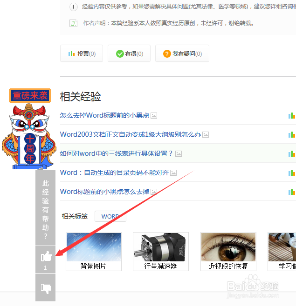Click the 相关标签 label
The height and width of the screenshot is (306, 296).
[75, 216]
